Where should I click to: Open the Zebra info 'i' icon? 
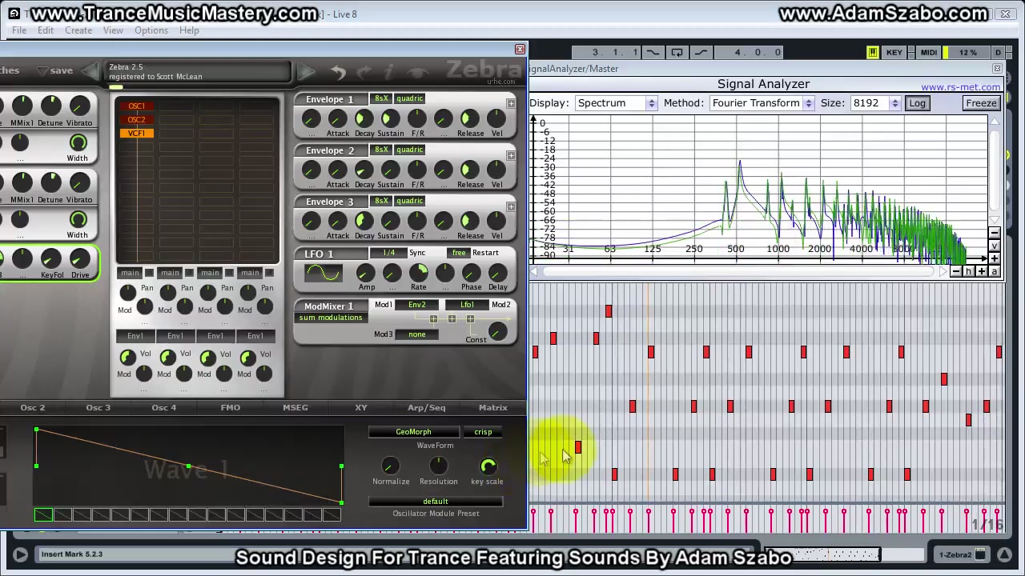[390, 73]
